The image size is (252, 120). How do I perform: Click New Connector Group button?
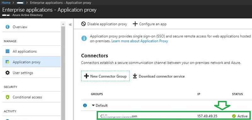(x=105, y=76)
